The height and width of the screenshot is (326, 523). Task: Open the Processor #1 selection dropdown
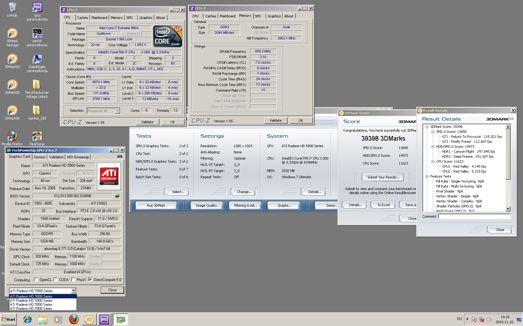pos(117,111)
